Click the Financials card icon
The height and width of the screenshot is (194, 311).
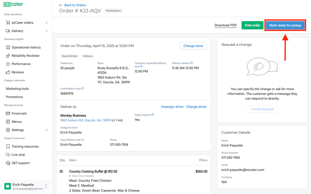pos(8,114)
